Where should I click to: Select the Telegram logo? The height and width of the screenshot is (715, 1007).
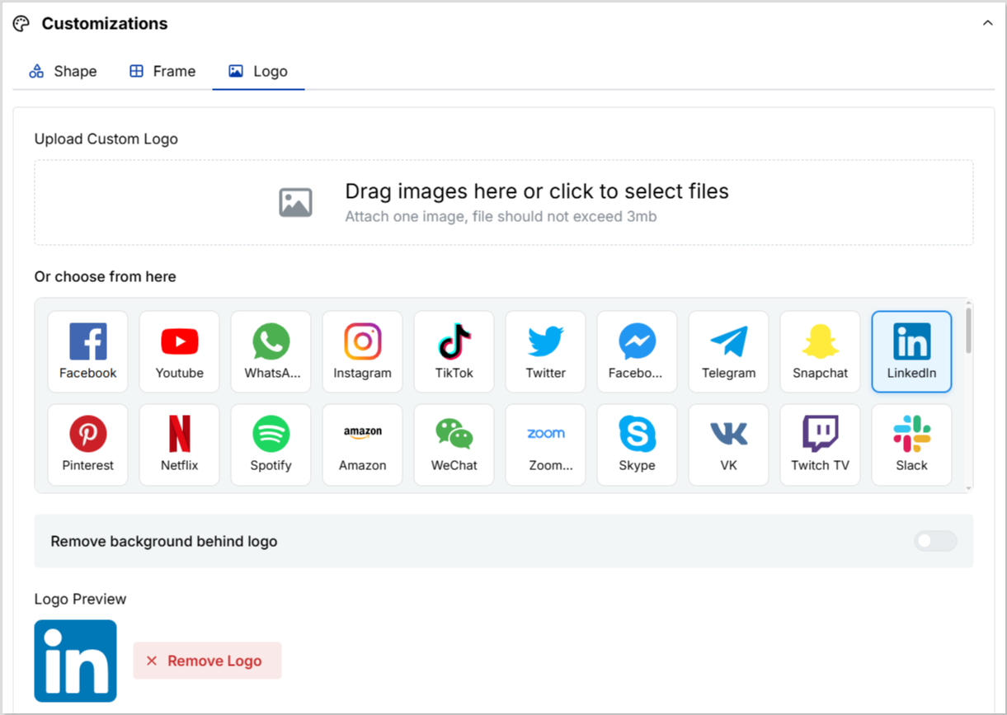(x=728, y=351)
